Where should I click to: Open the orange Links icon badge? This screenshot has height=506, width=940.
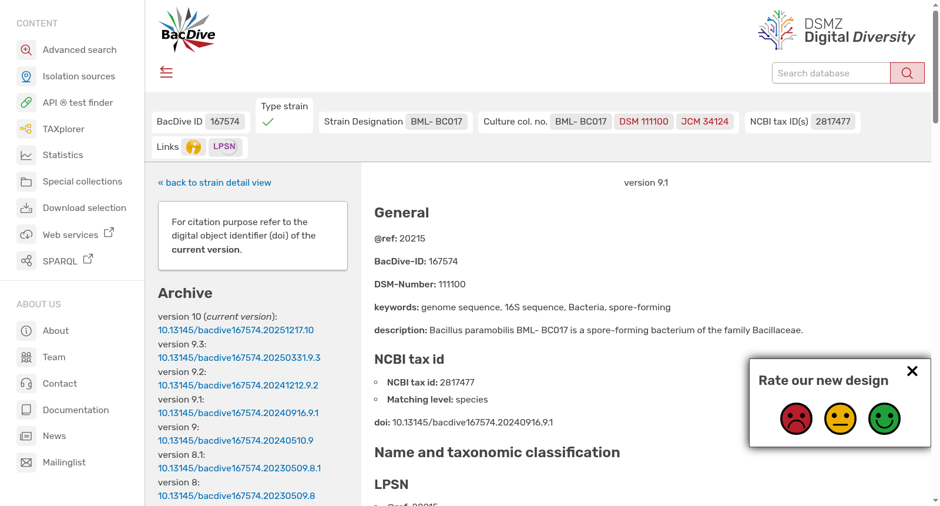point(193,147)
